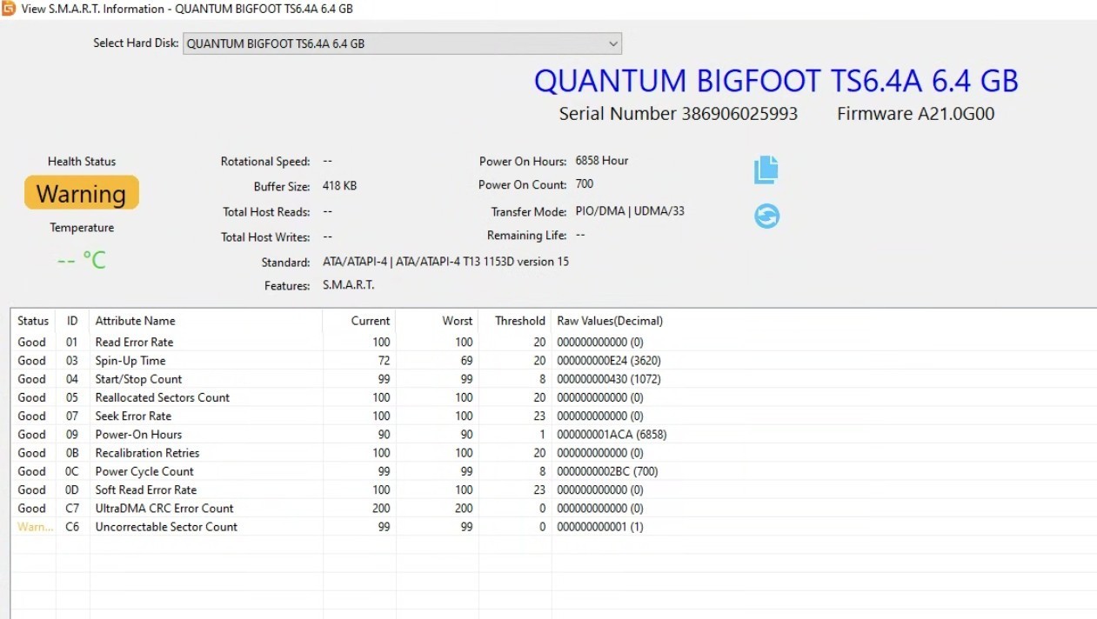Click the Threshold column header

(x=515, y=321)
